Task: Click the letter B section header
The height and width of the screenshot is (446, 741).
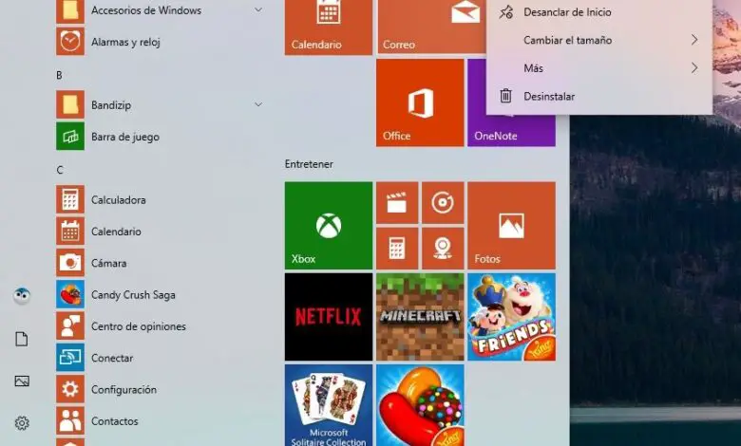Action: (x=59, y=75)
